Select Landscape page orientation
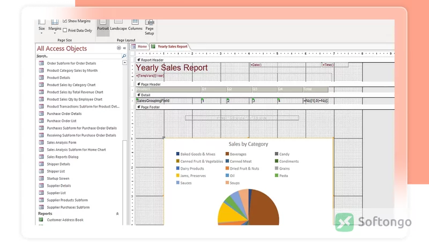Screen dimensions: 429x244 pyautogui.click(x=119, y=25)
